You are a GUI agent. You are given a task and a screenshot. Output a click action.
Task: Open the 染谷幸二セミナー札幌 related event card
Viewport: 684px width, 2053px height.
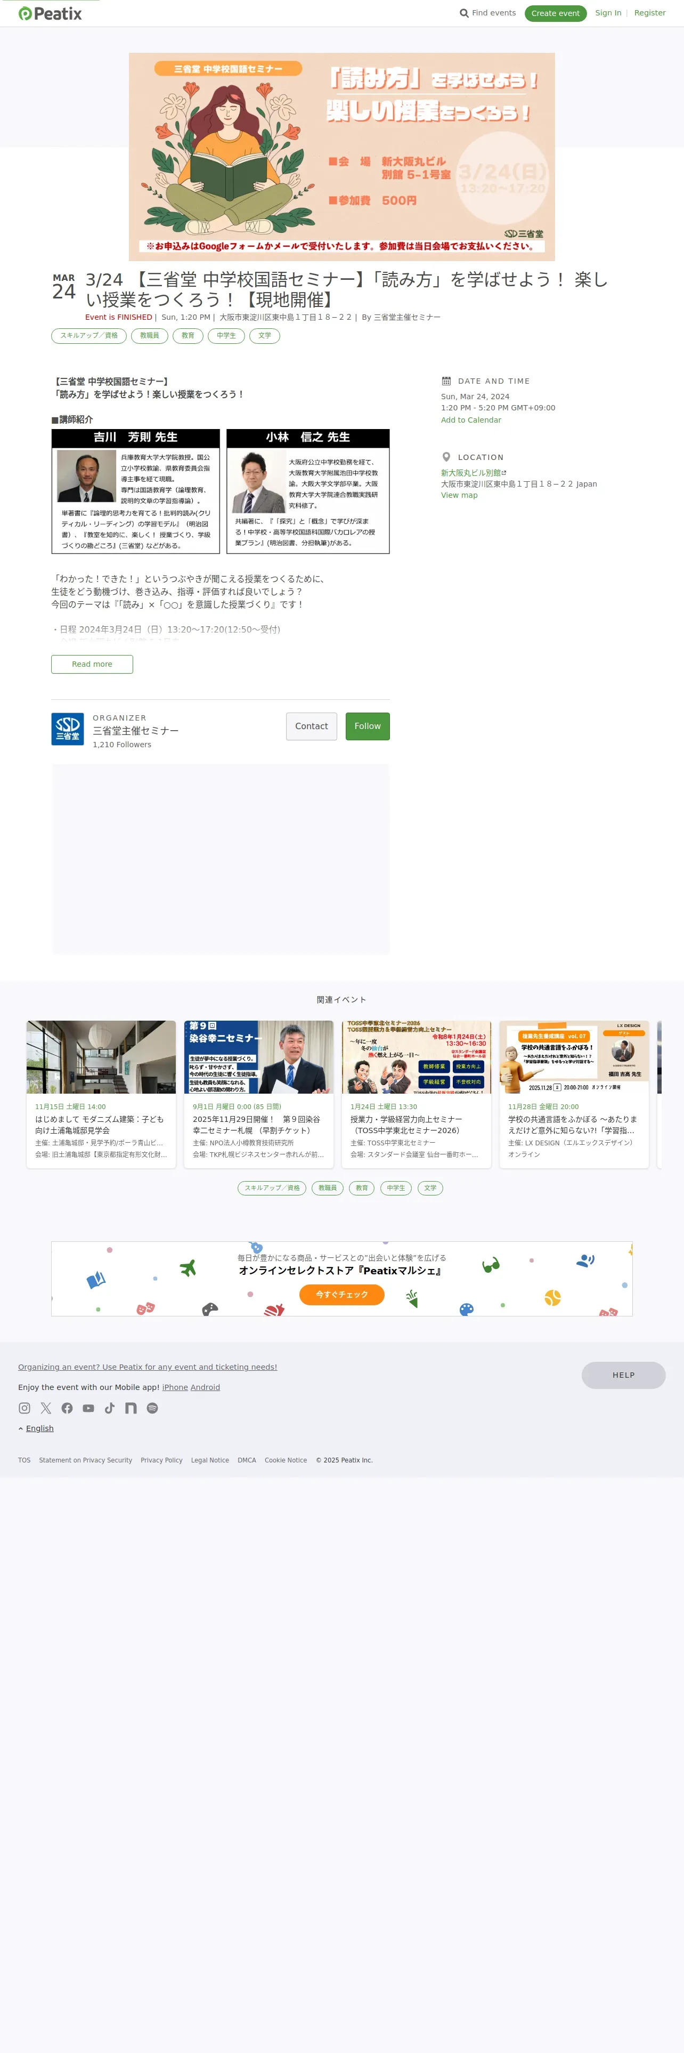click(259, 1094)
